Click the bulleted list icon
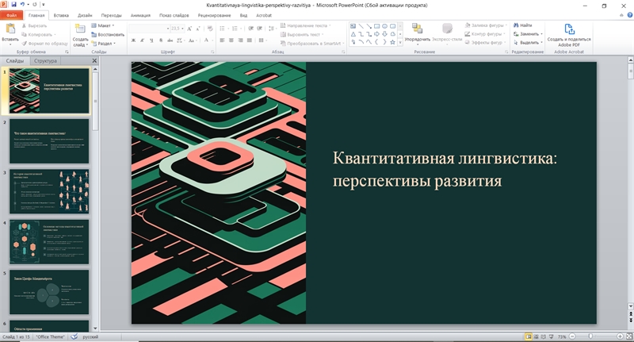Screen dimensions: 634x342 223,29
